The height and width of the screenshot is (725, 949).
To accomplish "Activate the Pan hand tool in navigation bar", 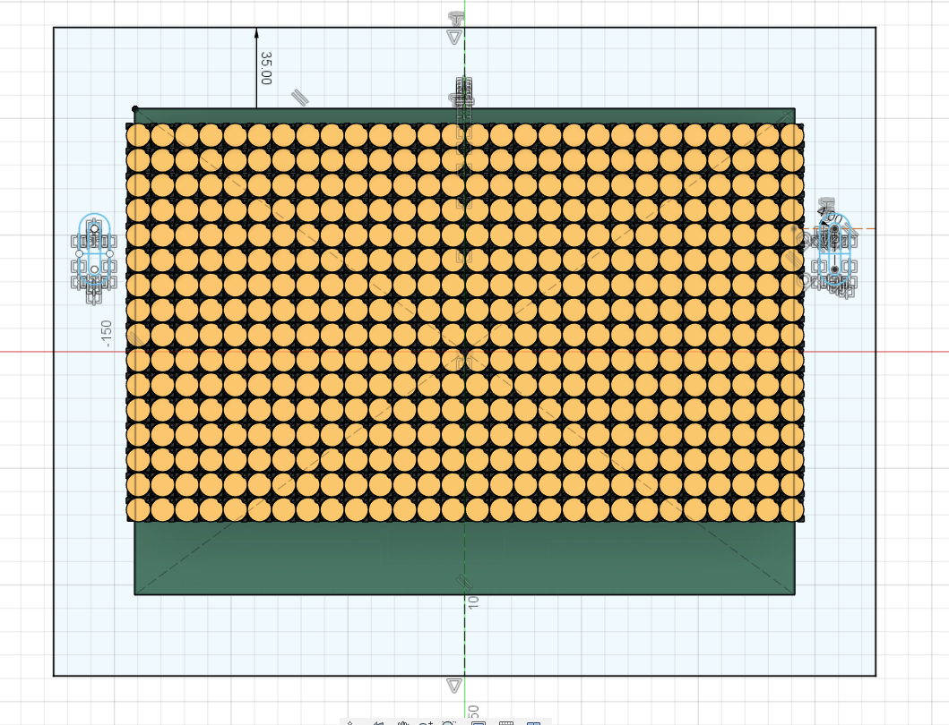I will point(404,723).
